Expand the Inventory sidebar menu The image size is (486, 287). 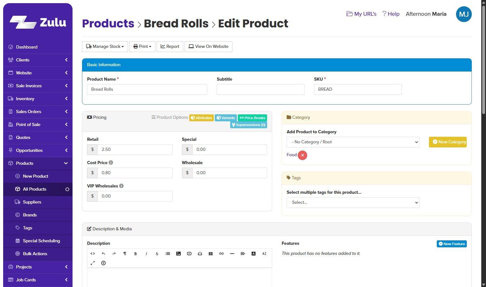click(38, 99)
